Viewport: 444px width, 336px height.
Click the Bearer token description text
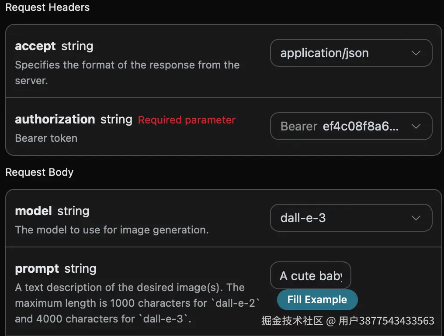click(x=46, y=138)
